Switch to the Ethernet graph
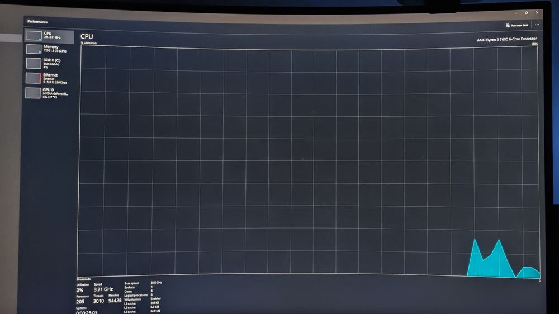The width and height of the screenshot is (559, 314). tap(49, 78)
